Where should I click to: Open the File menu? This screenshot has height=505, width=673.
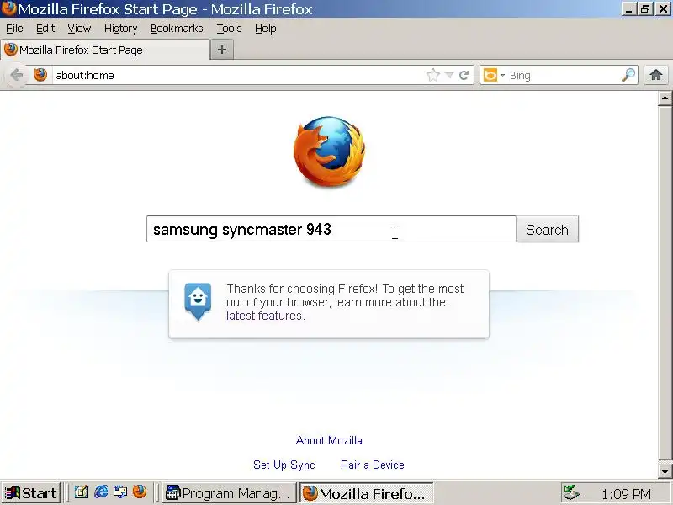coord(14,29)
